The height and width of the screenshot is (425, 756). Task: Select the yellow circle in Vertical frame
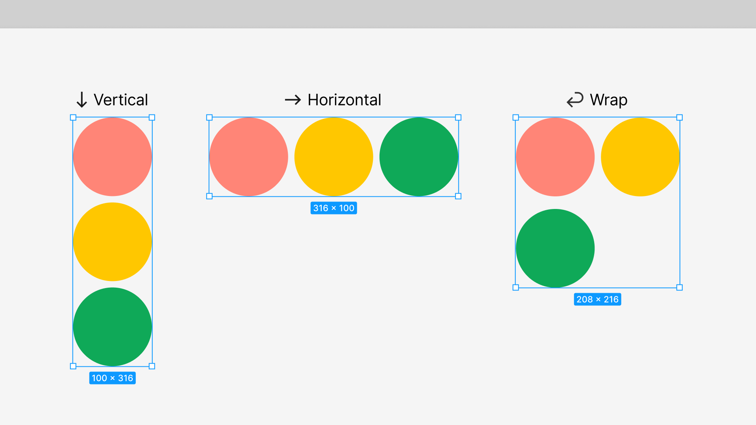tap(113, 242)
